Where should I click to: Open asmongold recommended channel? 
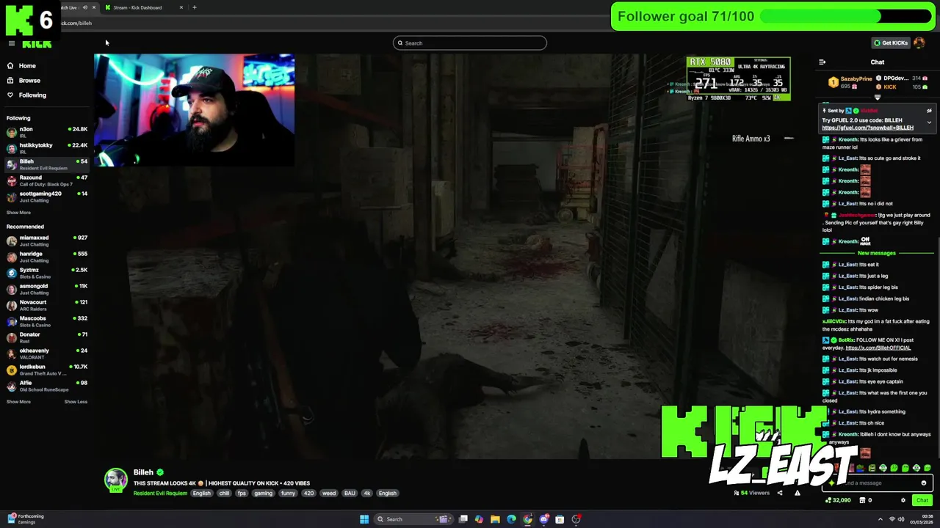pyautogui.click(x=47, y=290)
